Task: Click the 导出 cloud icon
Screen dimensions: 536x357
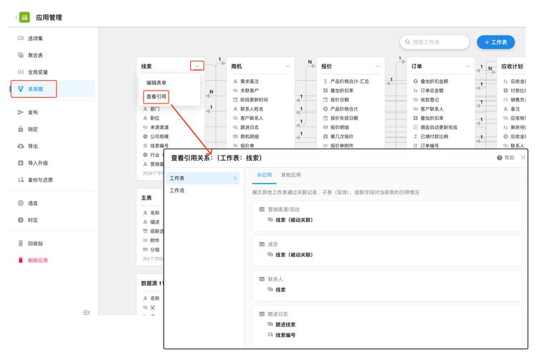Action: click(21, 146)
